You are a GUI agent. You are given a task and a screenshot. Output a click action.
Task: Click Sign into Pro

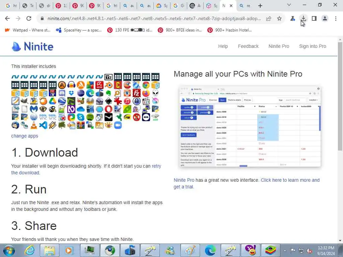[313, 46]
